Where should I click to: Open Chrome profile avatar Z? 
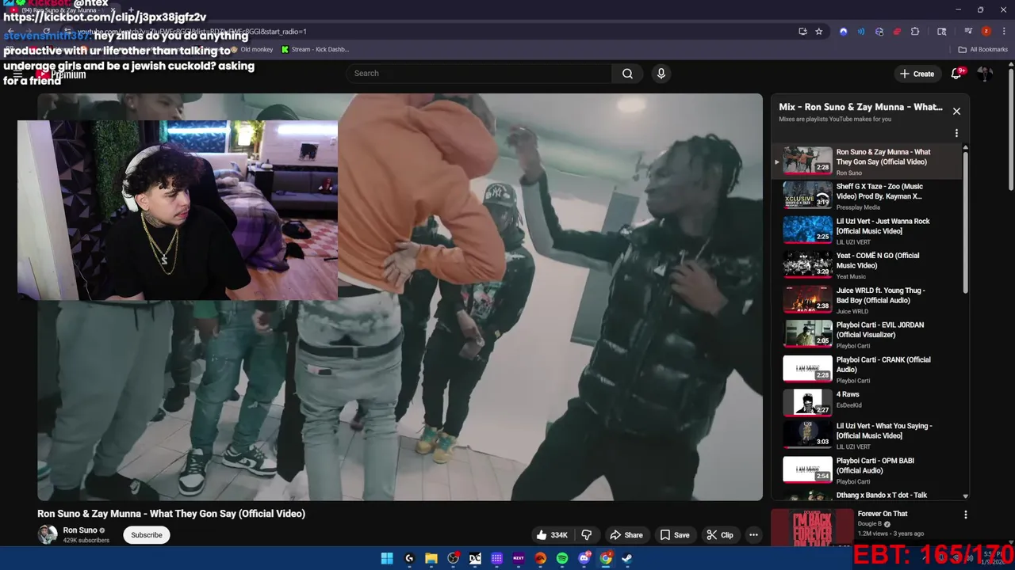coord(986,32)
